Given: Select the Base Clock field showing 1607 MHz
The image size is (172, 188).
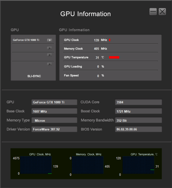Looking at the screenshot, I should pyautogui.click(x=54, y=111).
